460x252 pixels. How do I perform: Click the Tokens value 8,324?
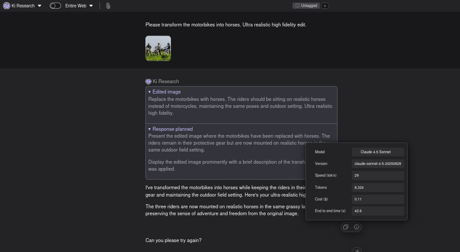tap(378, 187)
